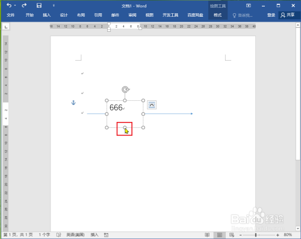Viewport: 301px width, 239px height.
Task: Open the 百度网盘 ribbon tab
Action: coord(195,15)
